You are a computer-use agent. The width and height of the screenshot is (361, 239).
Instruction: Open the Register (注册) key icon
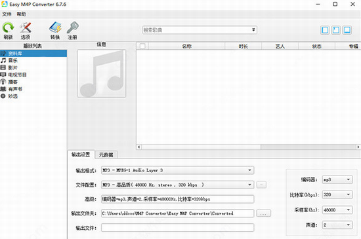point(72,28)
